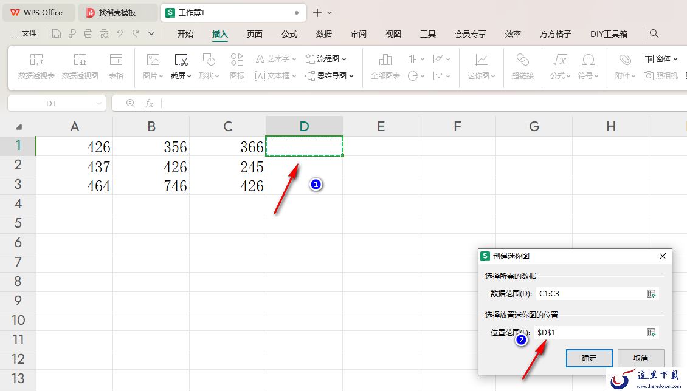Open the 截屏 screenshot tool
The width and height of the screenshot is (687, 391).
[x=181, y=66]
